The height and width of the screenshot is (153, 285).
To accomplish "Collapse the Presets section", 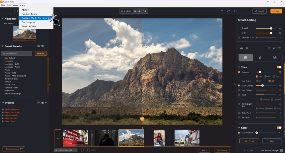I will tap(3, 103).
